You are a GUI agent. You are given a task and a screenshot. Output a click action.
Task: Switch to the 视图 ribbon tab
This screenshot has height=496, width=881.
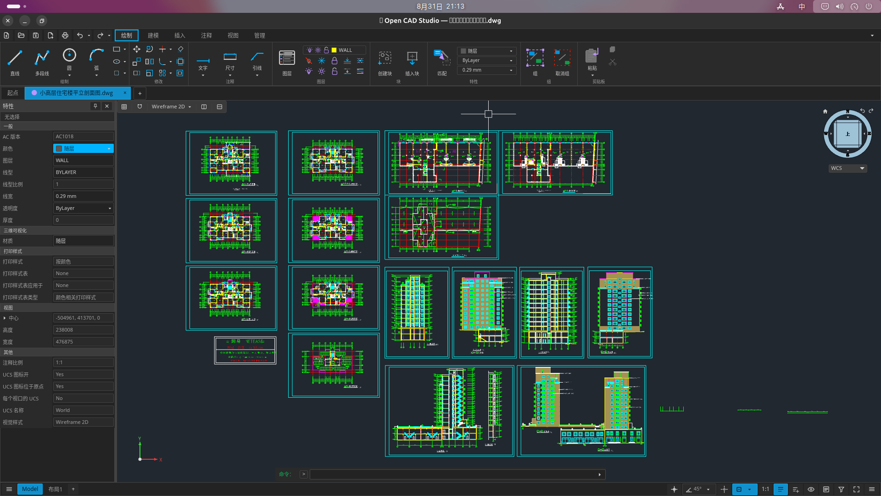pyautogui.click(x=233, y=35)
